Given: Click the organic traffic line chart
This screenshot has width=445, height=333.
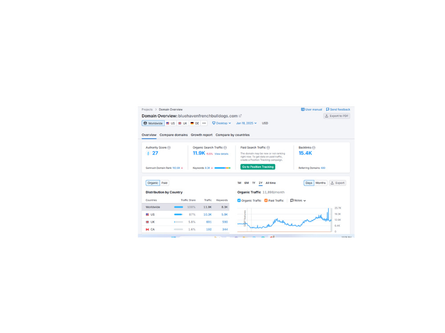Looking at the screenshot, I should coord(284,220).
